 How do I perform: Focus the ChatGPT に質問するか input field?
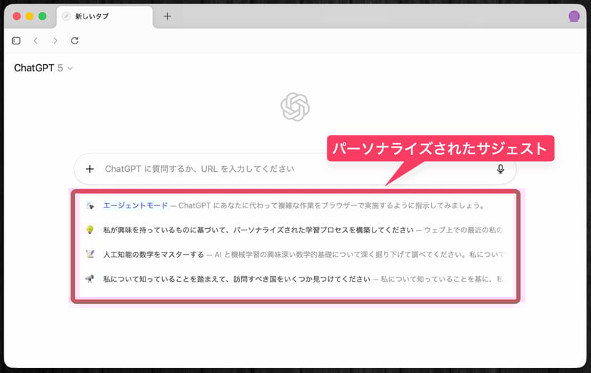tap(286, 169)
